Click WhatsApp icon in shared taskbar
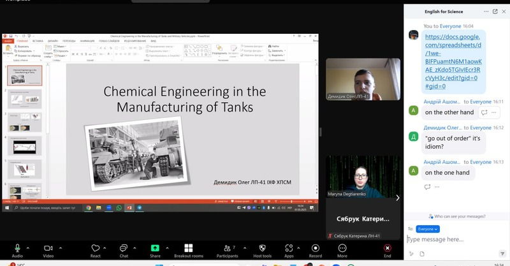The width and height of the screenshot is (510, 266). [x=119, y=208]
